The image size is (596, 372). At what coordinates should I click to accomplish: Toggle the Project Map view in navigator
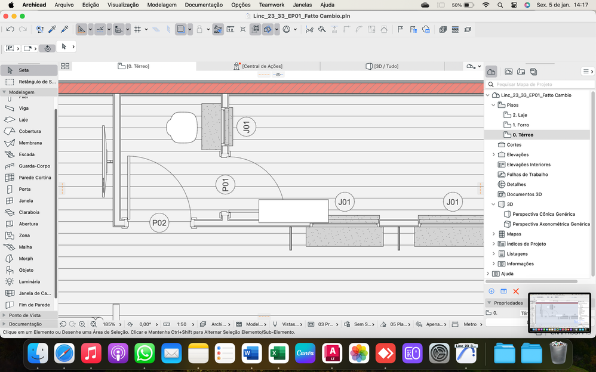coord(491,72)
